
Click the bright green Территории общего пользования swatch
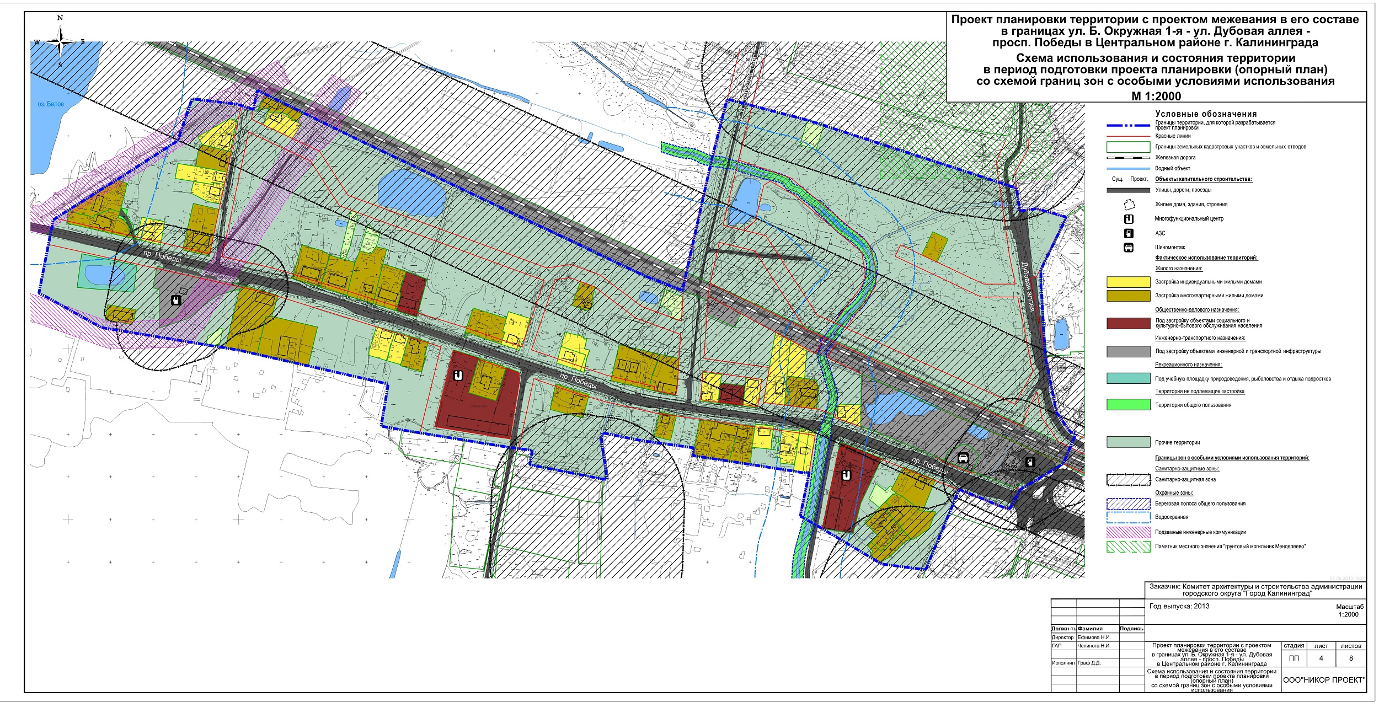click(1128, 405)
